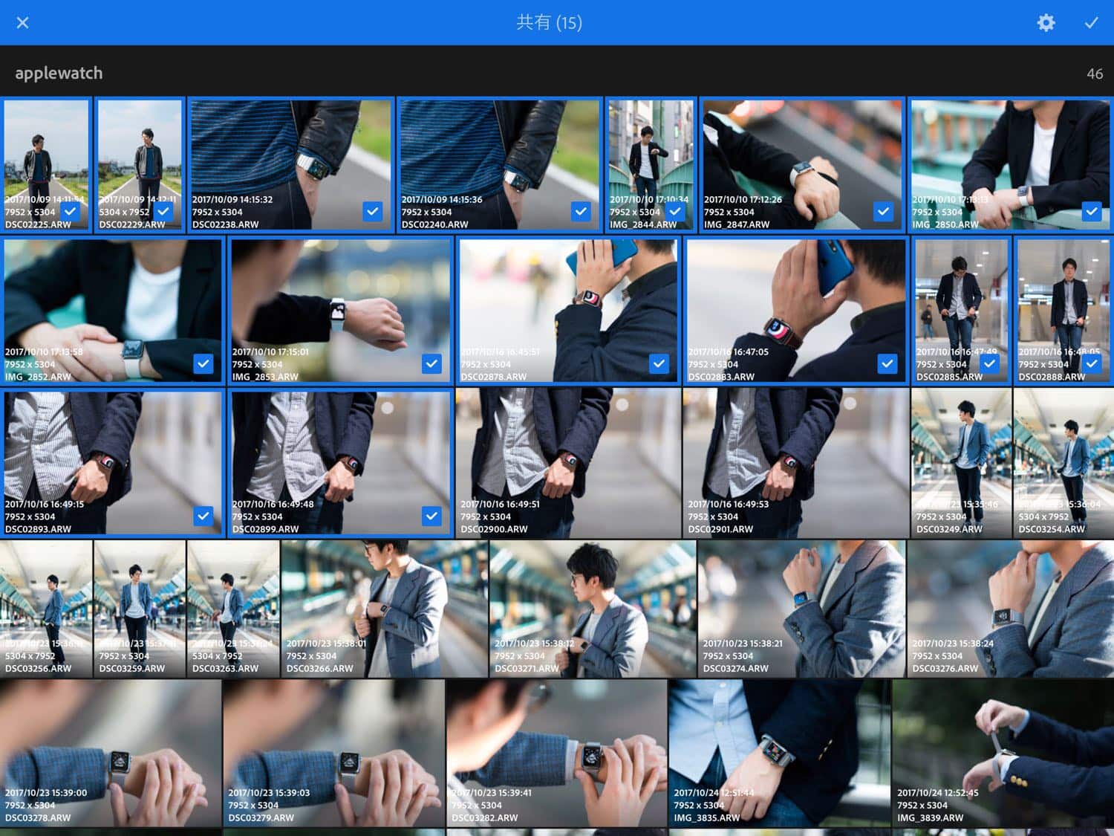
Task: Click the applewatch album title
Action: pyautogui.click(x=59, y=73)
